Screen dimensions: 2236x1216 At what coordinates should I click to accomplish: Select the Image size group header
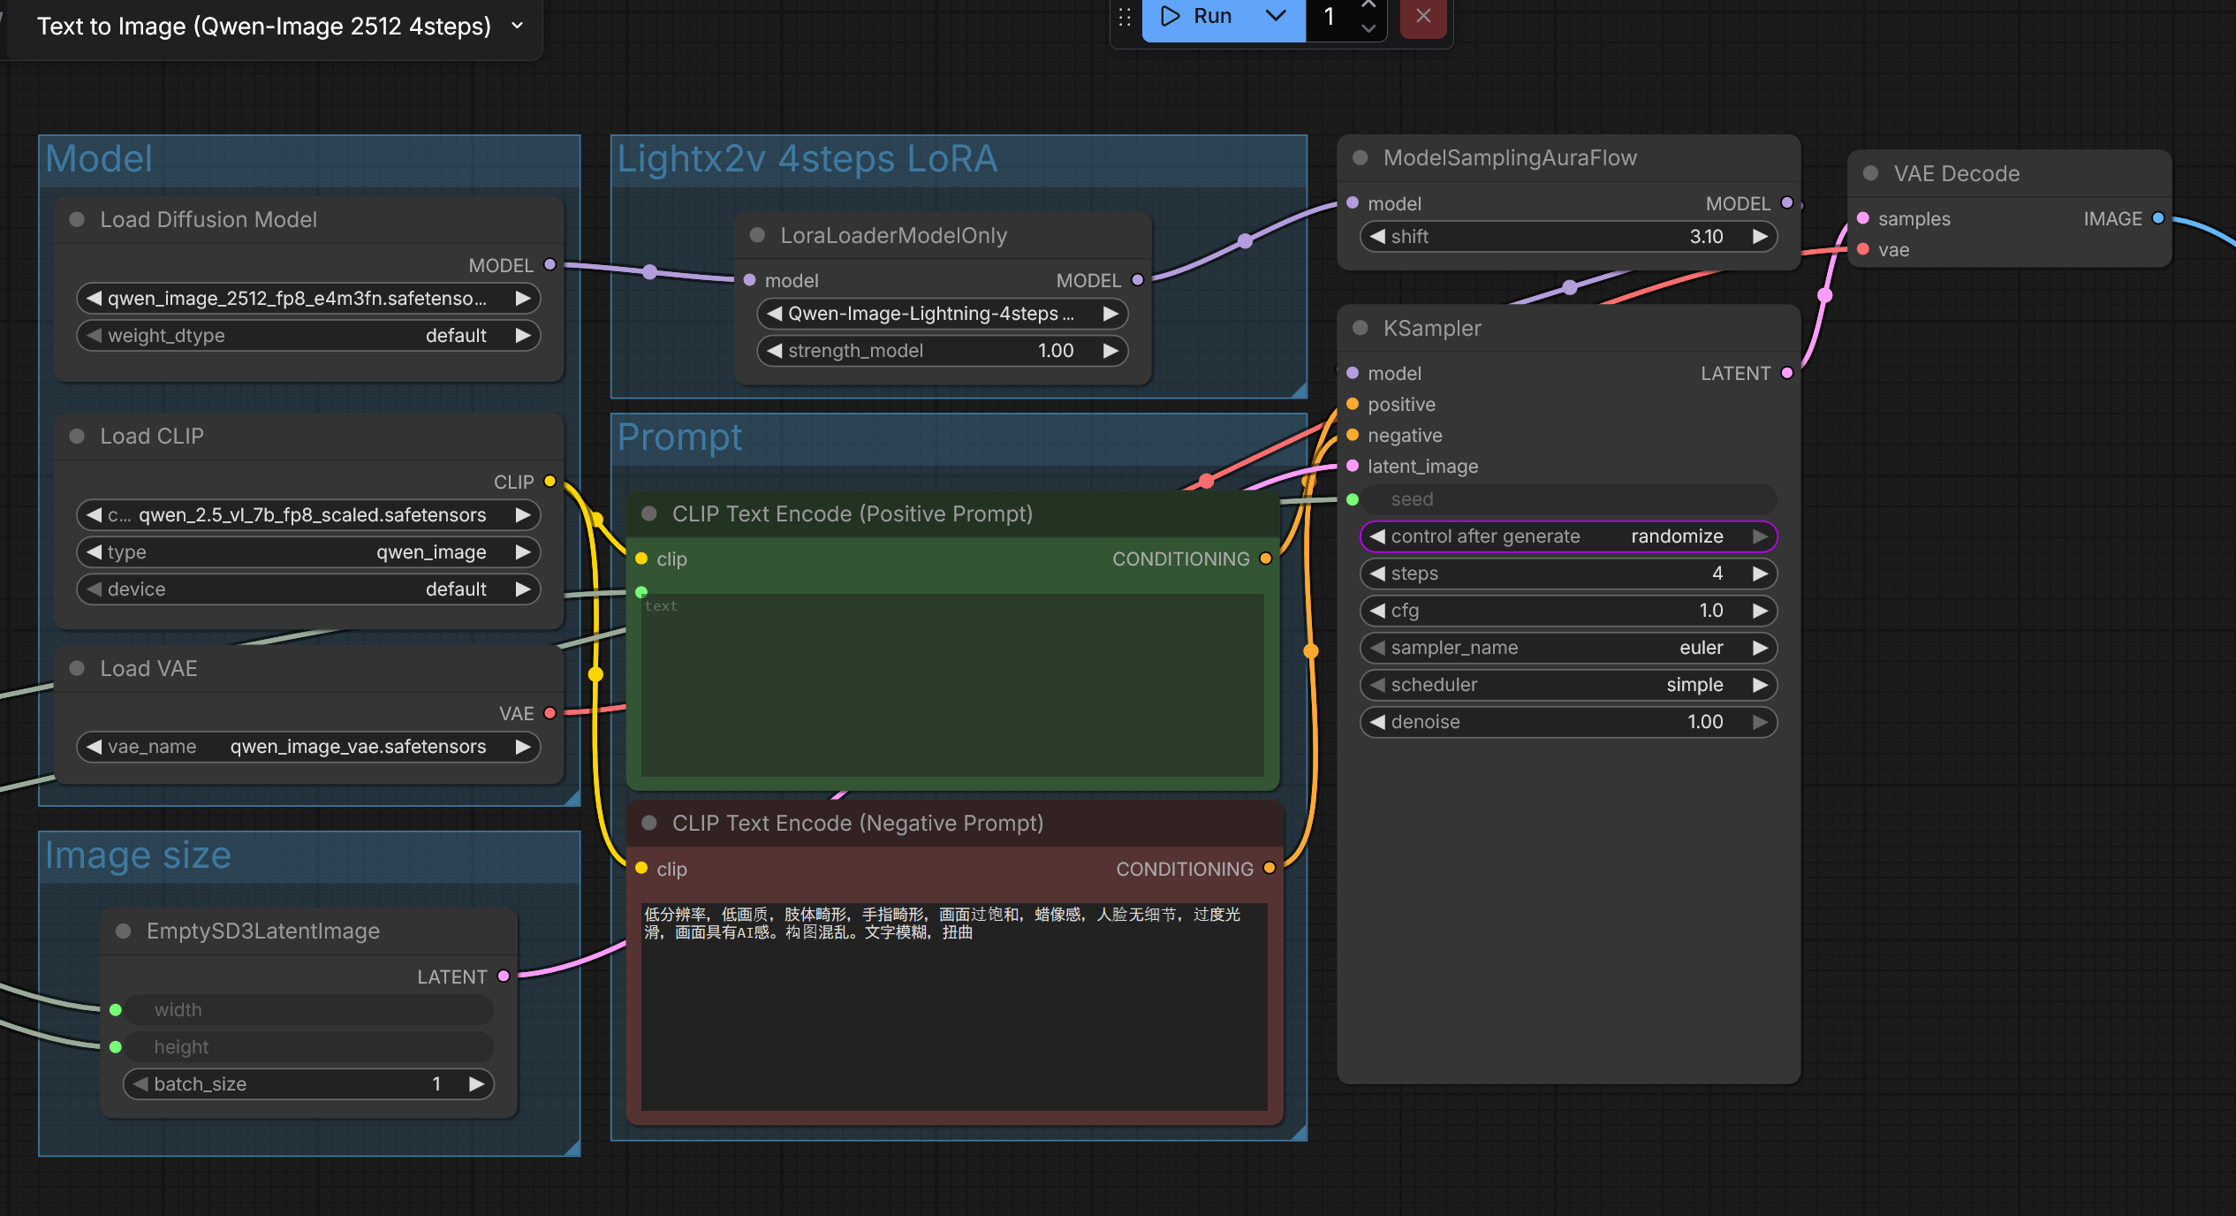pos(138,855)
